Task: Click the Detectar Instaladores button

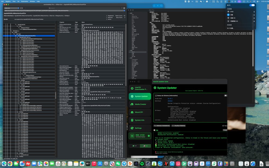Action: (x=162, y=126)
